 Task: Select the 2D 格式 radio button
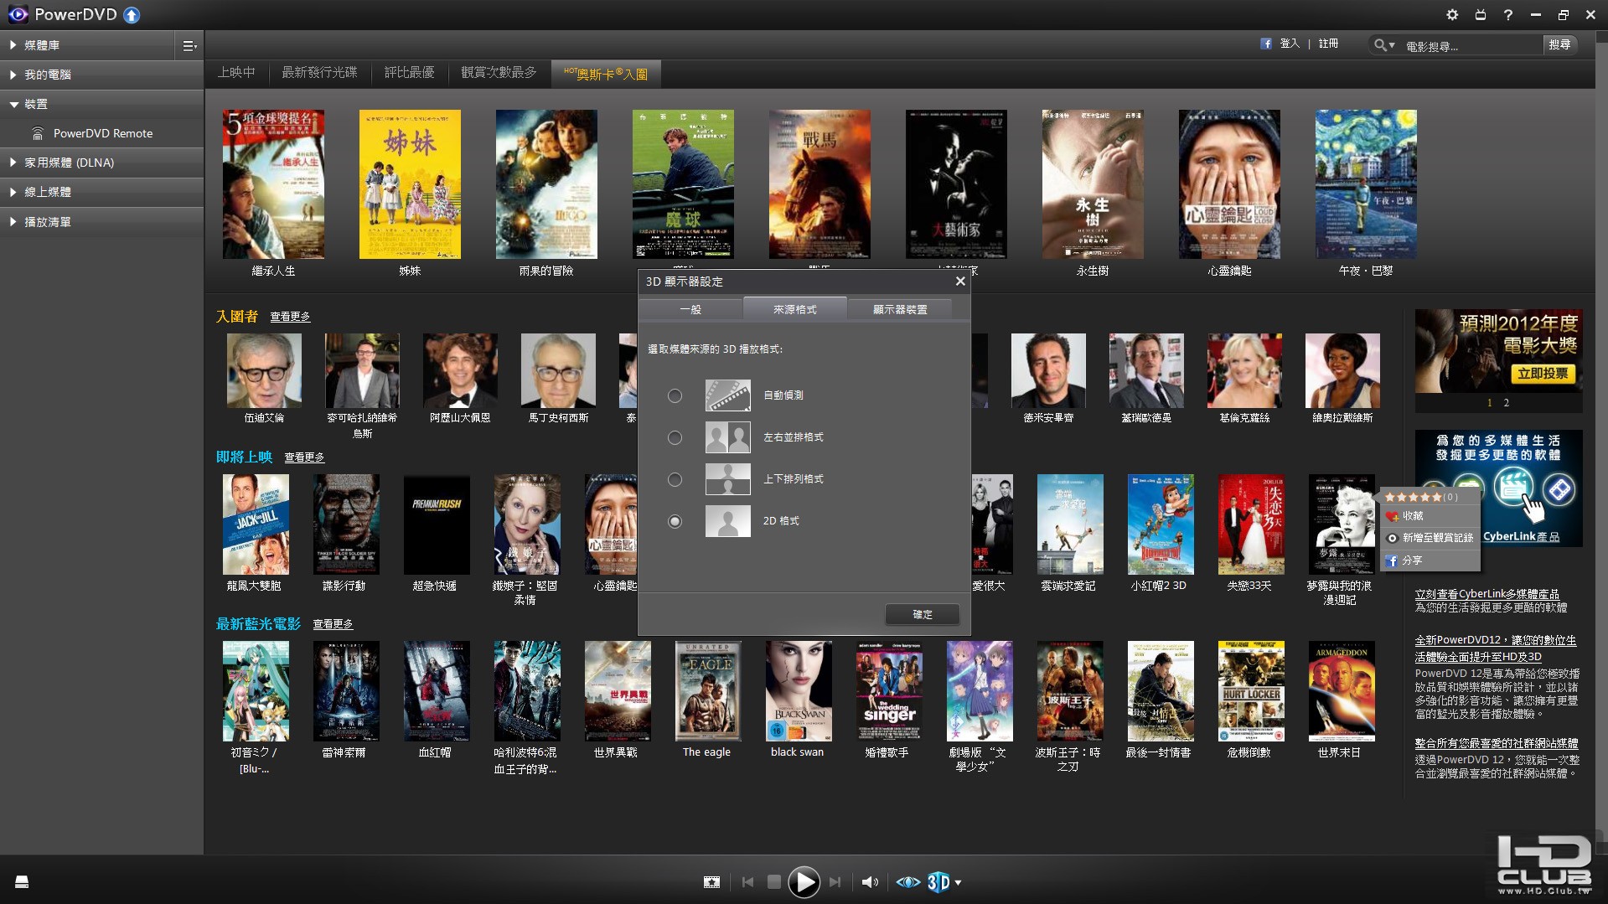pyautogui.click(x=675, y=521)
